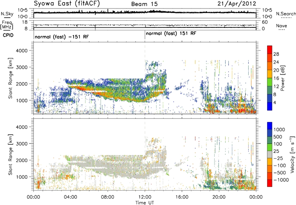Click the 'Syowa East (fitACF)' title text
Screen dimensions: 296x205
click(x=67, y=3)
